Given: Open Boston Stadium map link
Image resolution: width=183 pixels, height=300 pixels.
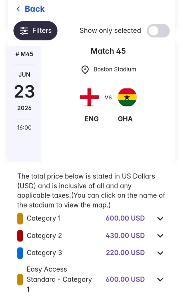Looking at the screenshot, I should pyautogui.click(x=115, y=69).
